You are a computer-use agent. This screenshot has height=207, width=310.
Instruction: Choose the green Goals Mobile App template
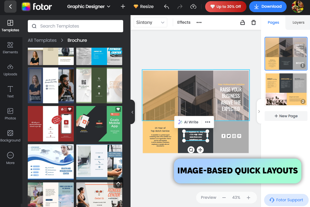click(99, 124)
